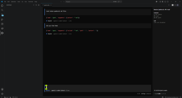Click 'LSPs are disabled' text
Viewport: 182px width, 98px height.
point(159,23)
